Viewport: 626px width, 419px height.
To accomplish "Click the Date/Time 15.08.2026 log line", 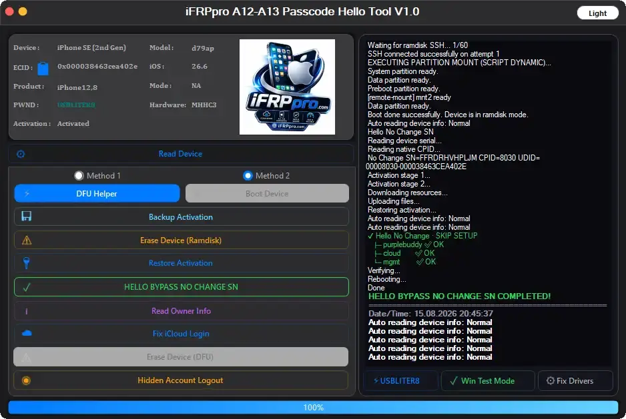I will tap(430, 313).
